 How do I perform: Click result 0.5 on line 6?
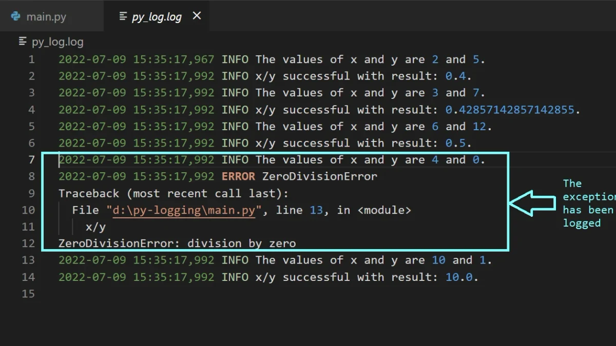click(x=455, y=144)
